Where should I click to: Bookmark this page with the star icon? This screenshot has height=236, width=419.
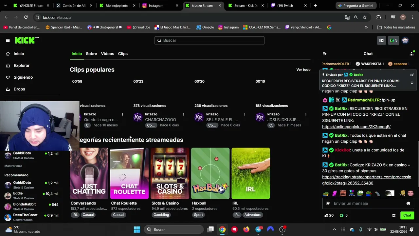click(x=365, y=17)
